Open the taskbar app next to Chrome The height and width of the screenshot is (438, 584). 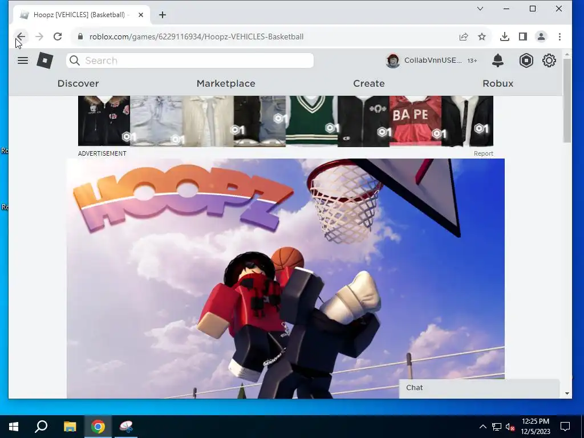(x=126, y=427)
